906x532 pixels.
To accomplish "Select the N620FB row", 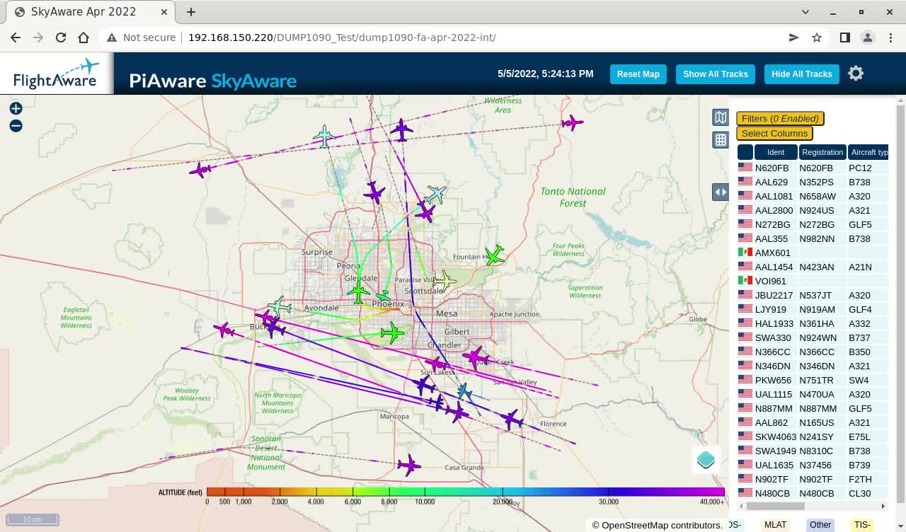I will pyautogui.click(x=812, y=168).
